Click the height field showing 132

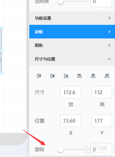tap(102, 92)
